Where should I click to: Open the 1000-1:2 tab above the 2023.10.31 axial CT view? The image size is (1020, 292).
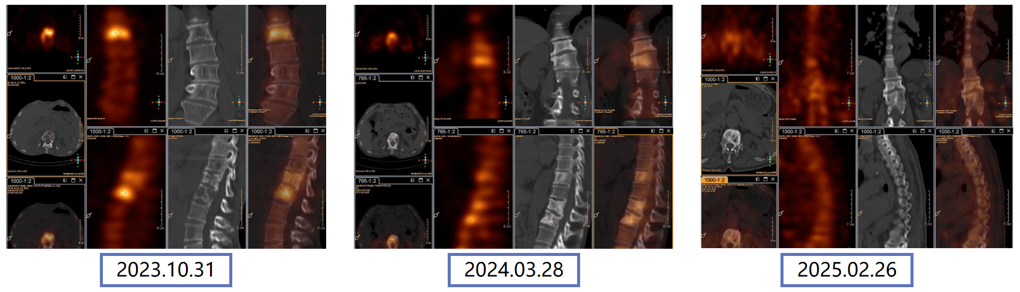tap(21, 78)
